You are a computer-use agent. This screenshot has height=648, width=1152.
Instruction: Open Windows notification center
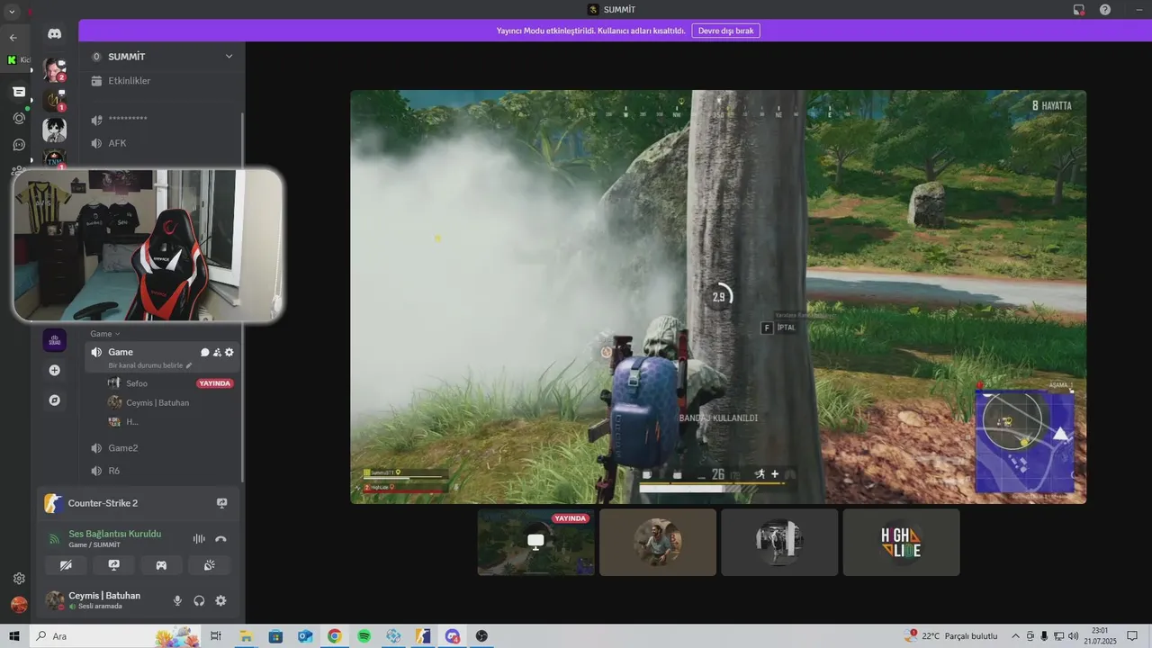pyautogui.click(x=1133, y=636)
